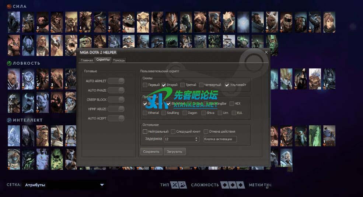Check the Первый skill checkbox
The image size is (363, 197).
tap(145, 85)
